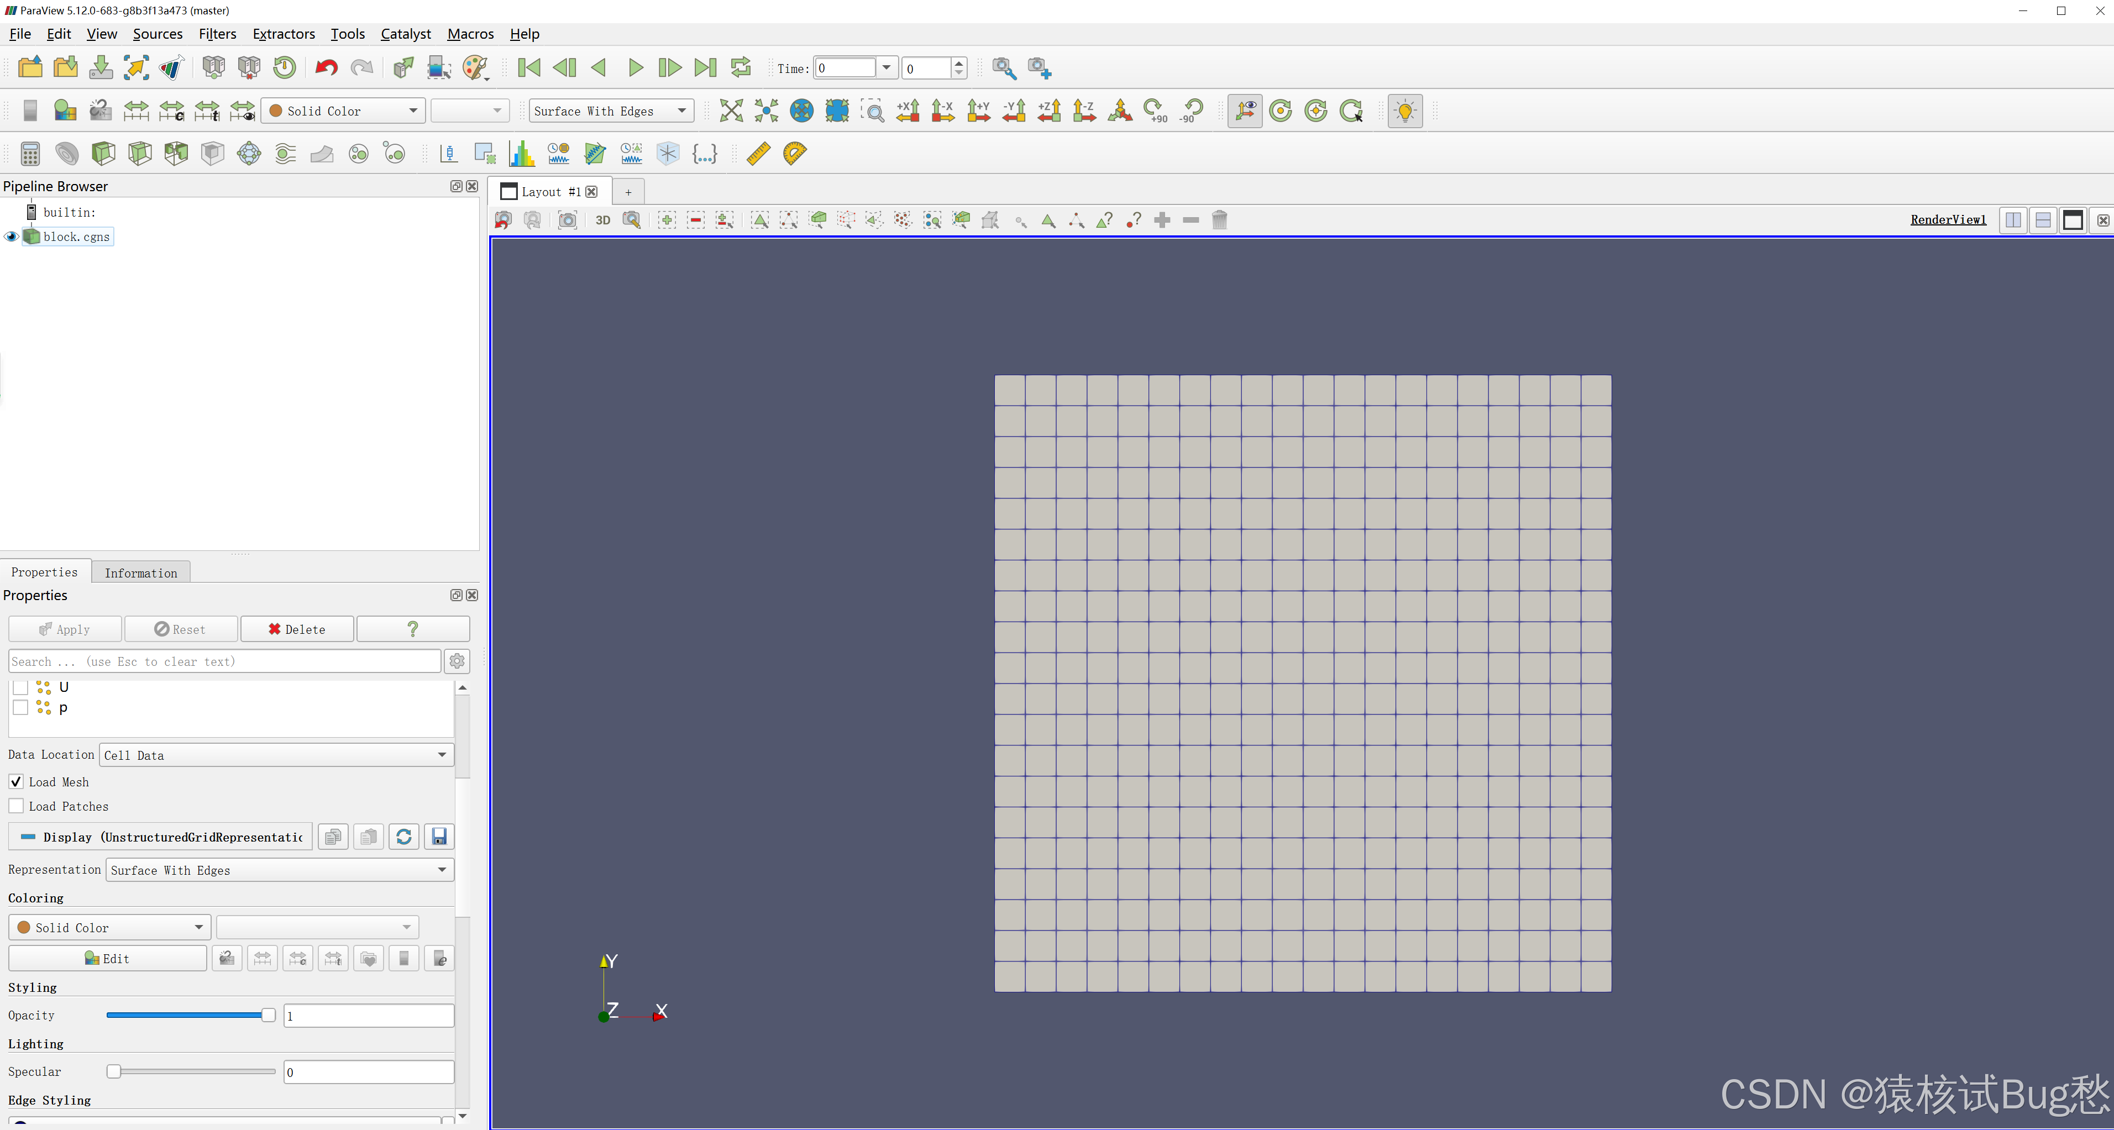Toggle the light kit bulb icon
Screen dimensions: 2114x1130
pyautogui.click(x=1405, y=111)
